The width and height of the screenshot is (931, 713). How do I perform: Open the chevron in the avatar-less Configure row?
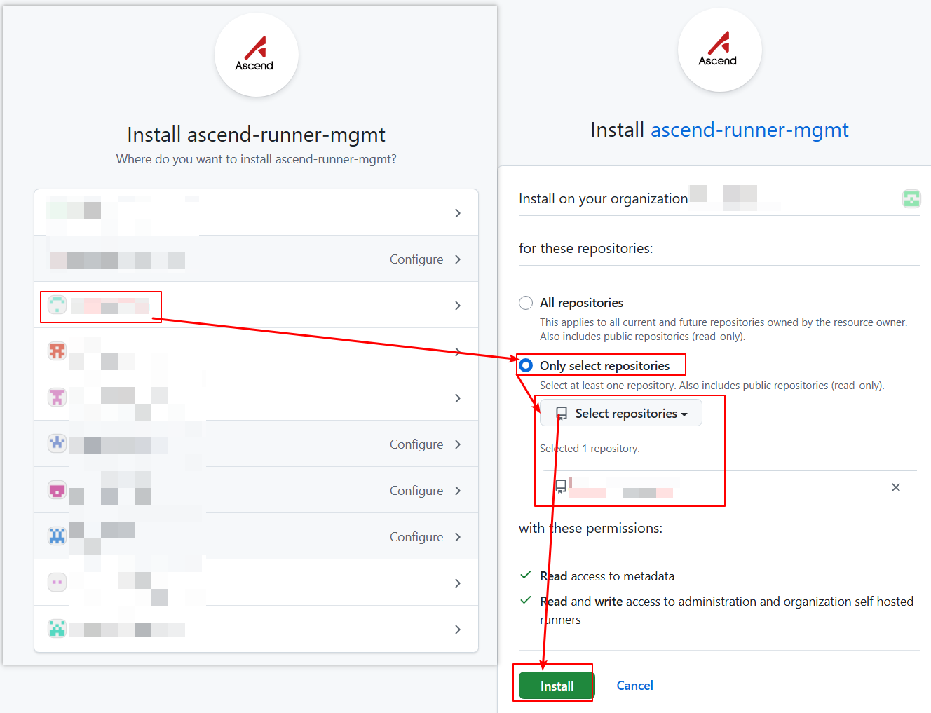[x=458, y=259]
